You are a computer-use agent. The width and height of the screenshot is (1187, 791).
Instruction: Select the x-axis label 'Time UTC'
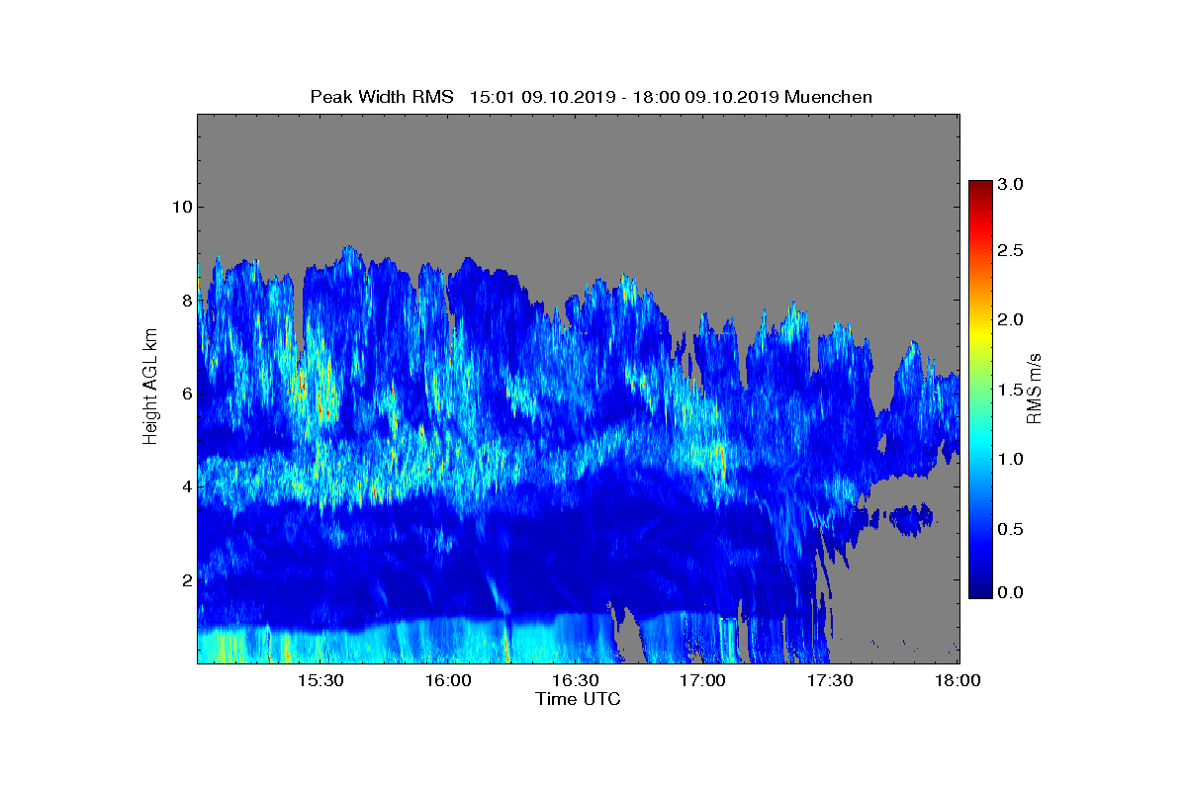[x=579, y=699]
